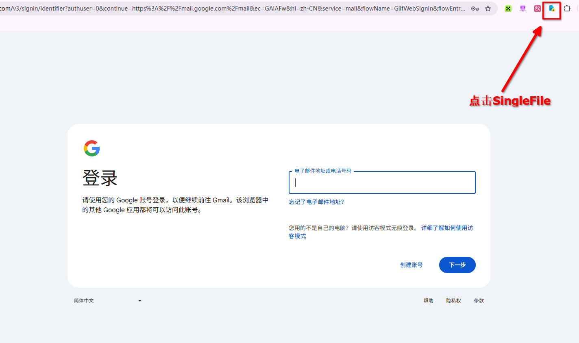Expand the "简体中文" language dropdown

click(108, 301)
